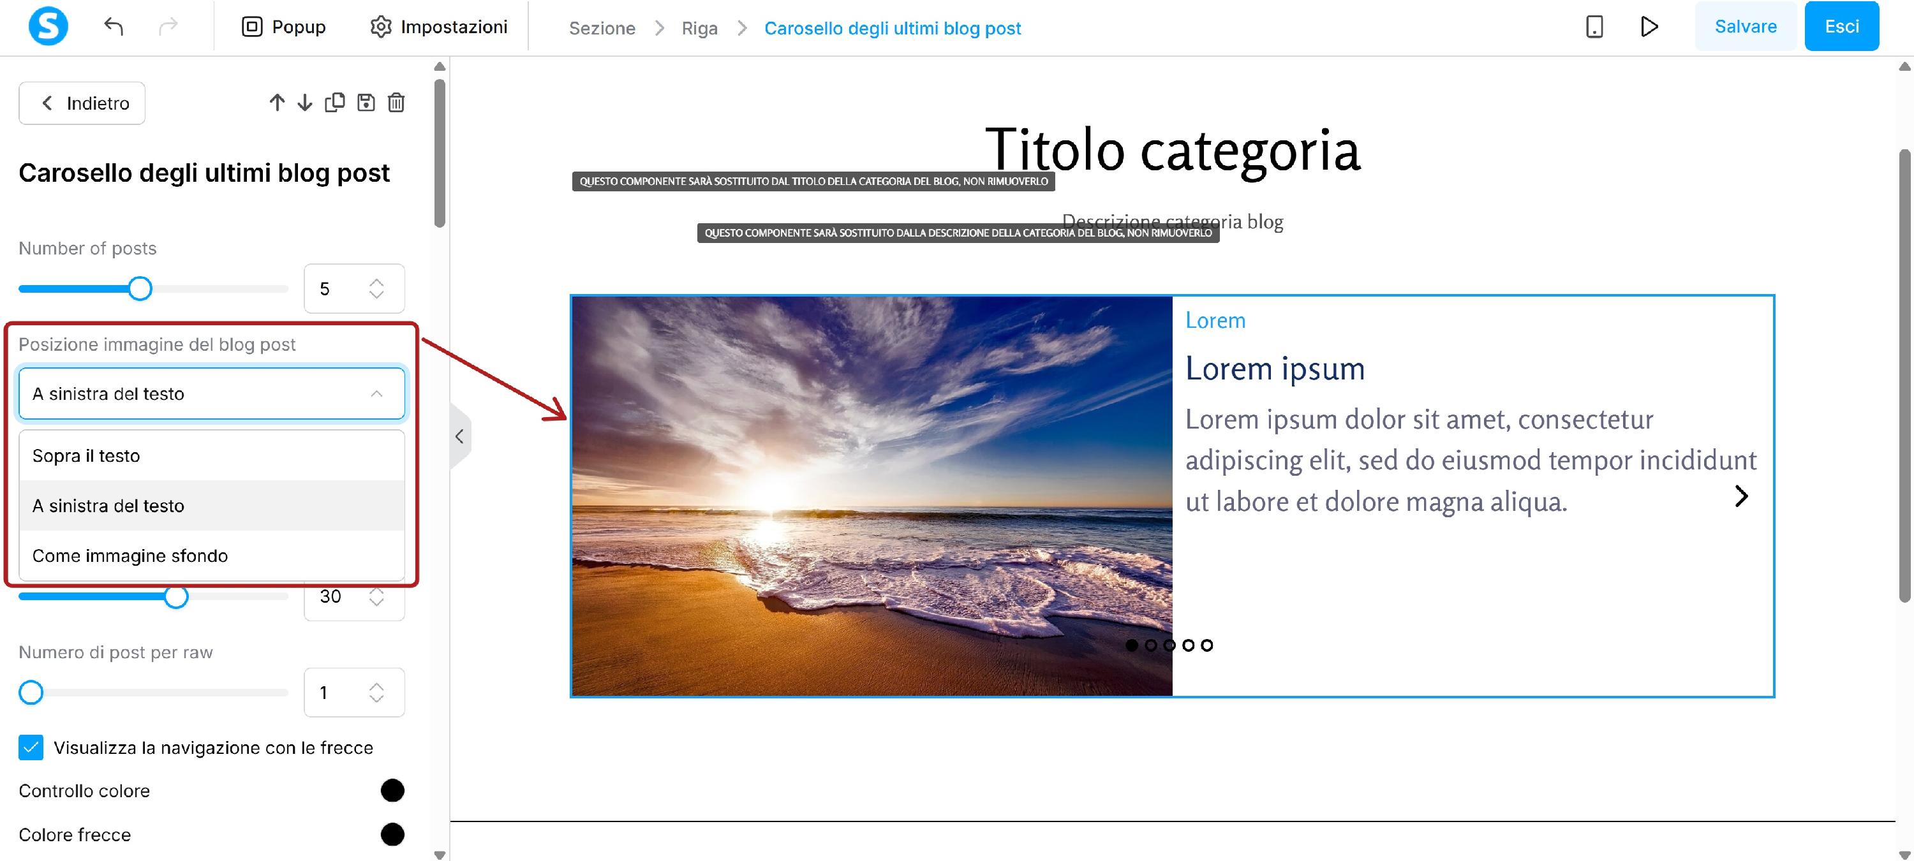Switch to mobile device preview
Viewport: 1914px width, 861px height.
(1594, 27)
